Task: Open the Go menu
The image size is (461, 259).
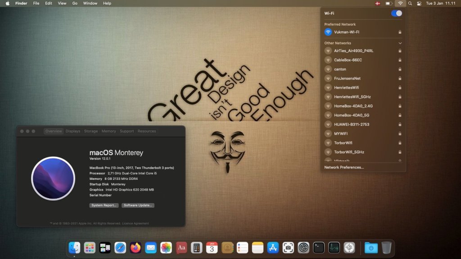Action: coord(75,3)
